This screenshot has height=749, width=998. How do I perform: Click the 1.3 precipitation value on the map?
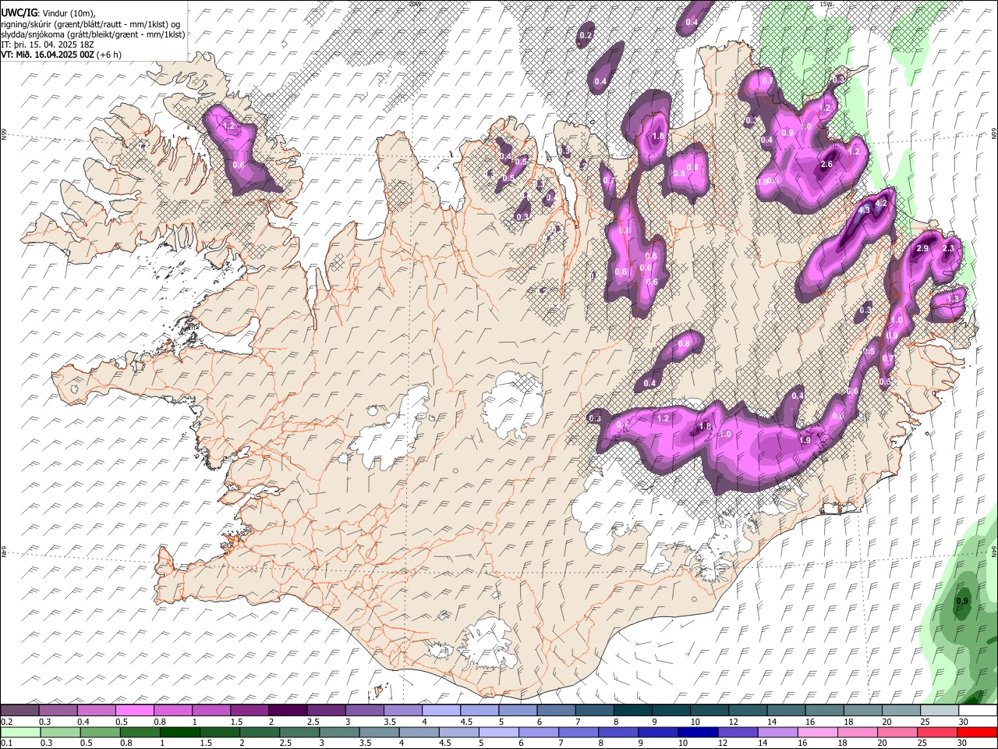pos(953,299)
